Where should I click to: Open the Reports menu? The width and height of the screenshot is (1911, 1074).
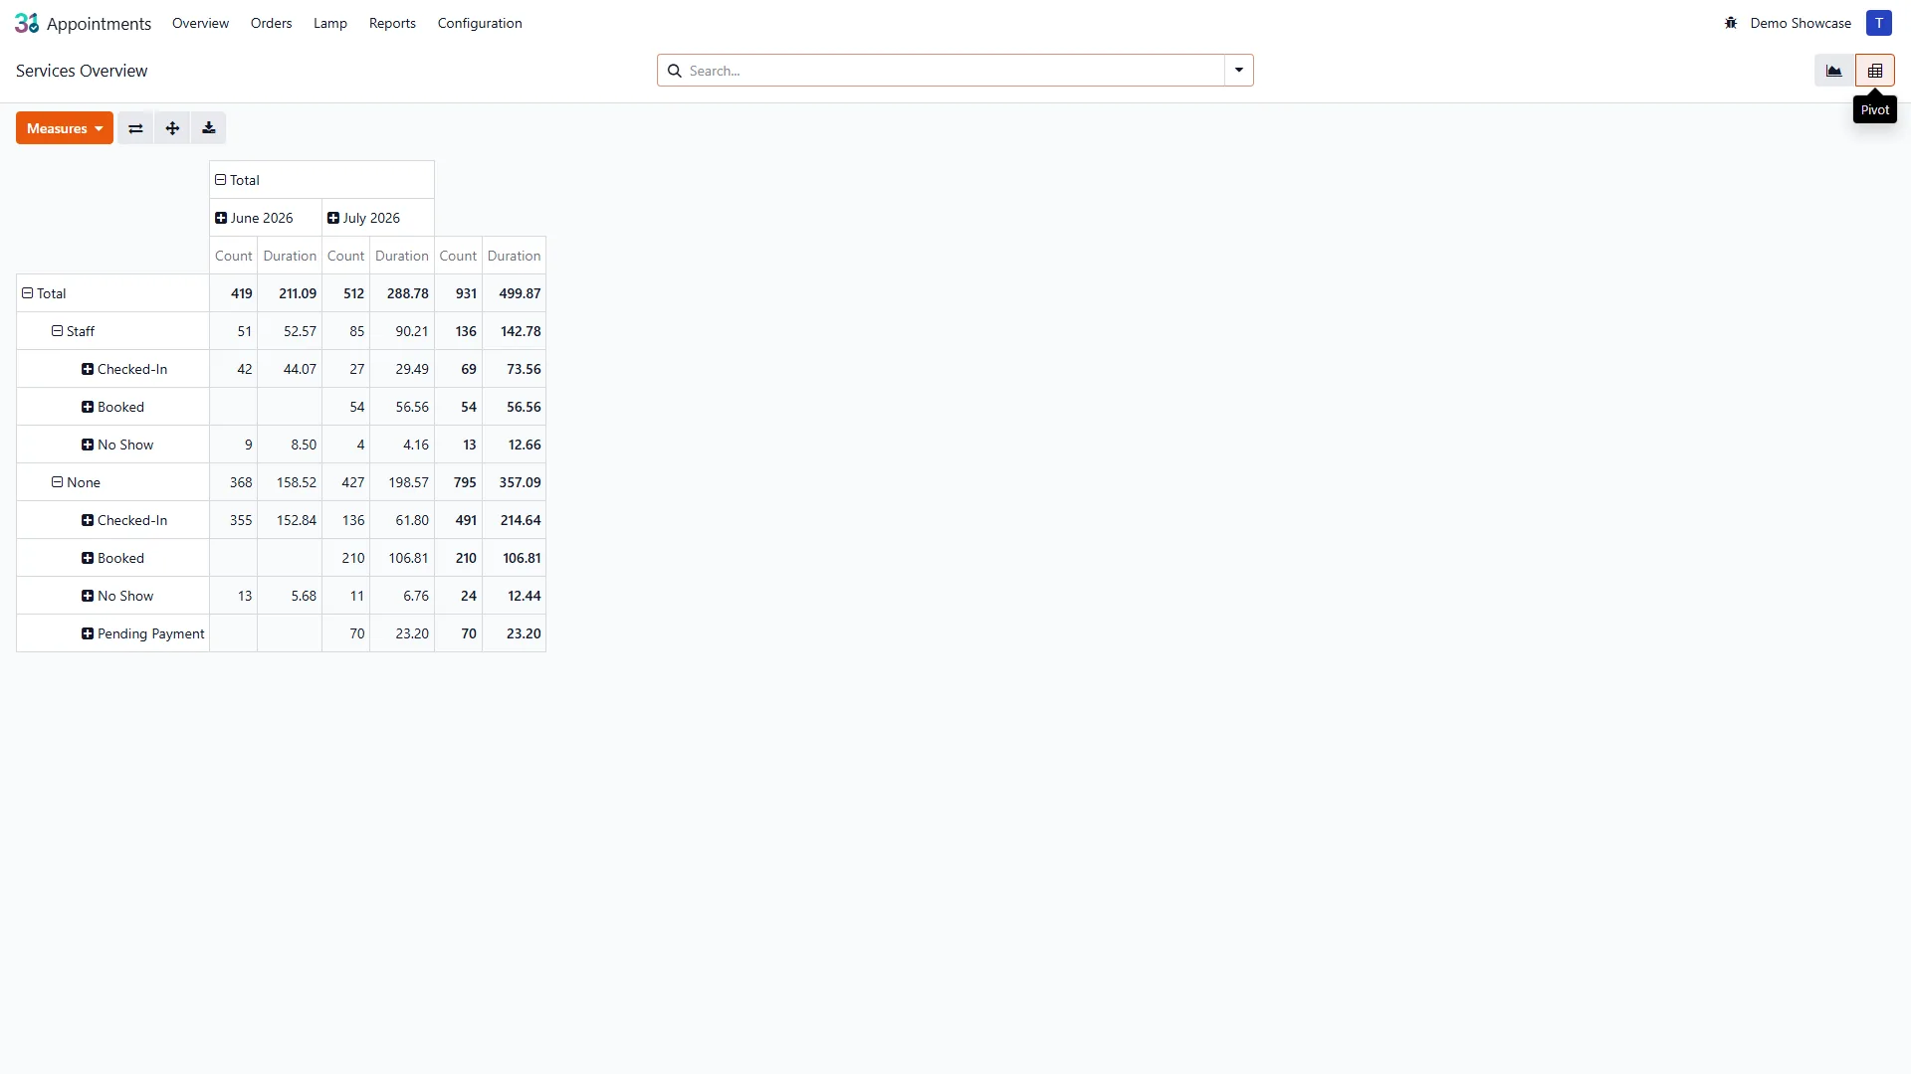click(x=392, y=23)
